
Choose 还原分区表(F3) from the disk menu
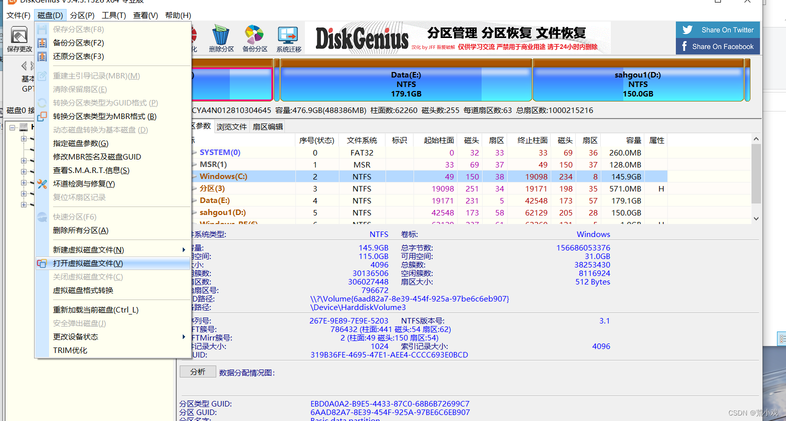tap(78, 56)
